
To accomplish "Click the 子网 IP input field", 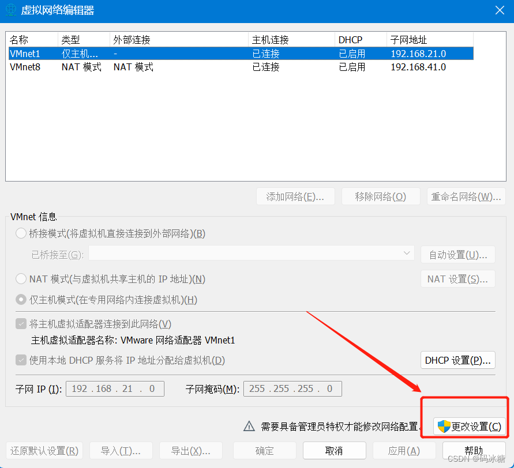I will coord(115,388).
